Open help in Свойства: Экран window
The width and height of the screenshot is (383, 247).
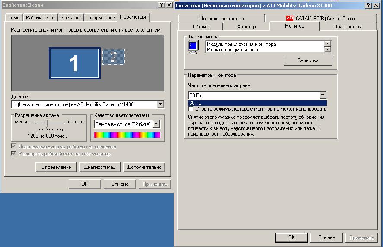(161, 5)
